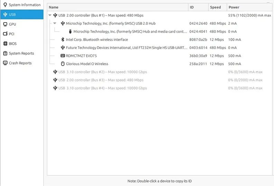Sort devices by the Name column header
This screenshot has height=186, width=274.
click(x=54, y=7)
